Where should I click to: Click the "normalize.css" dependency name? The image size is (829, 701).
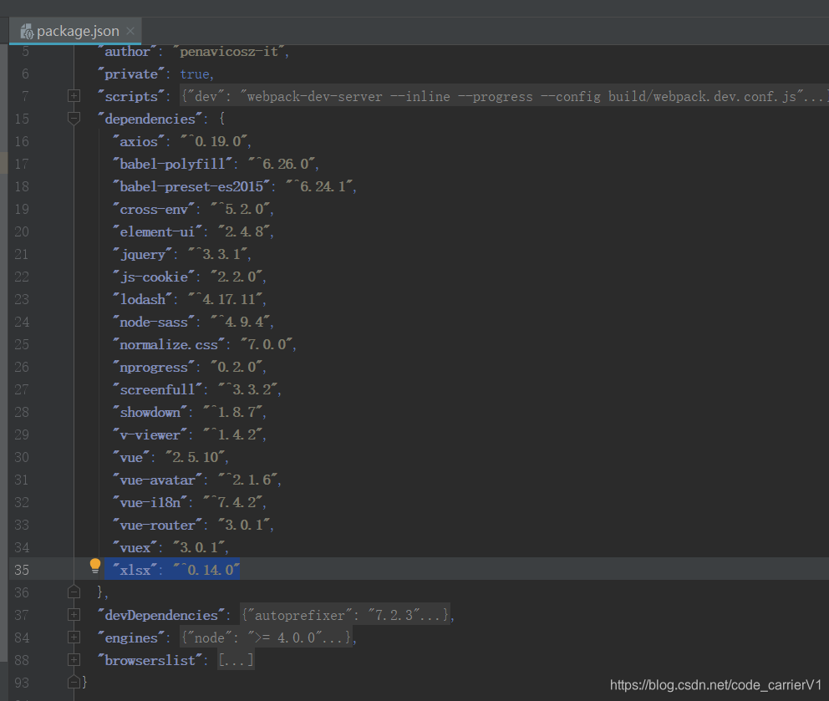(169, 345)
